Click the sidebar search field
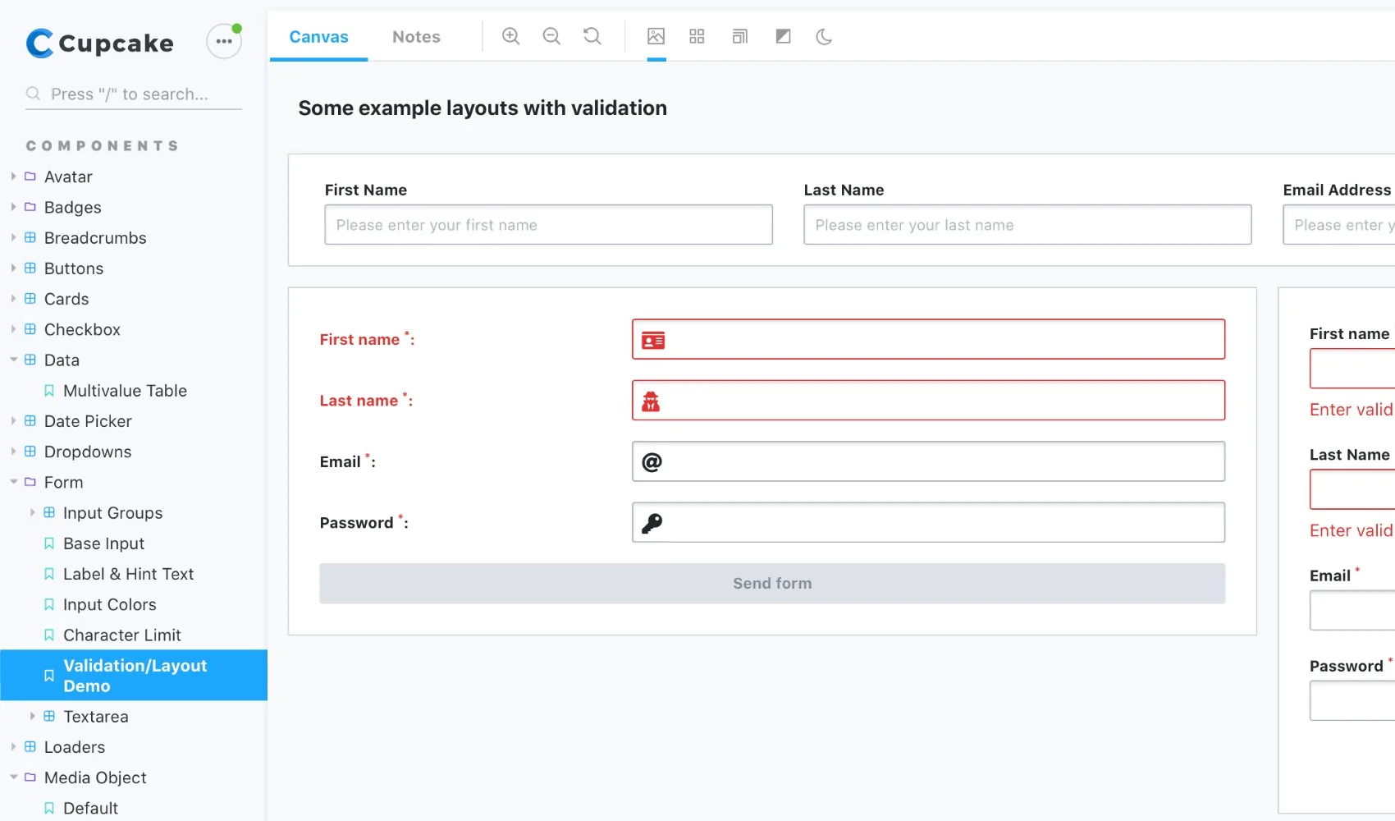This screenshot has height=821, width=1395. pos(139,94)
